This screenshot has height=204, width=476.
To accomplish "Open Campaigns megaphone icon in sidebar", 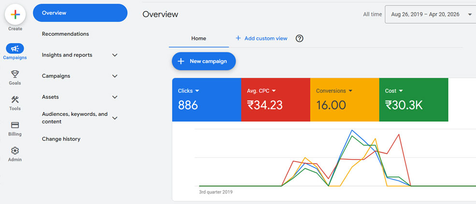I will click(15, 48).
